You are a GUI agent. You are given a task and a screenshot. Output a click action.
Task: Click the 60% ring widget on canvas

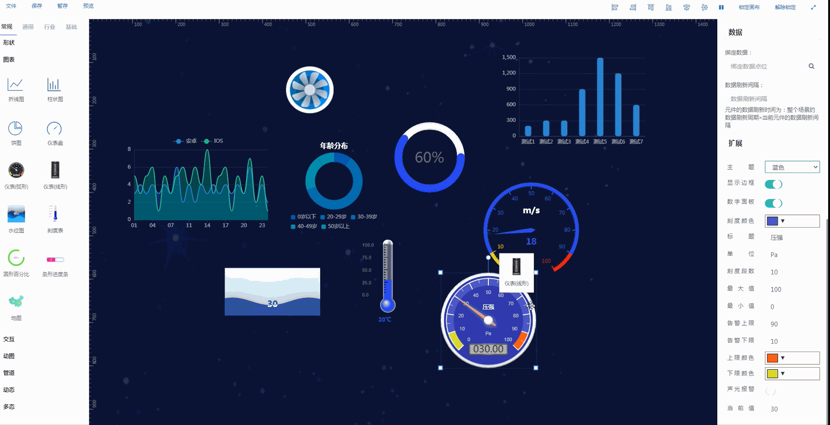[x=429, y=157]
